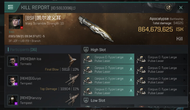Image resolution: width=190 pixels, height=110 pixels.
Task: Click the [BSF] victim pilot name
Action: click(43, 18)
